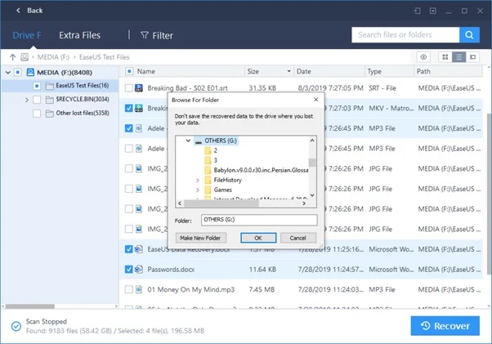Check the Other lost files checkbox
Image resolution: width=492 pixels, height=344 pixels.
(38, 114)
